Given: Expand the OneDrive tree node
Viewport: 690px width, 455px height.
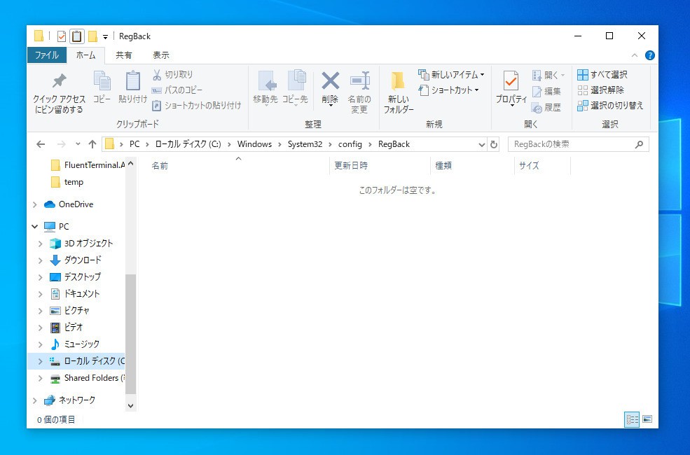Looking at the screenshot, I should pyautogui.click(x=35, y=204).
